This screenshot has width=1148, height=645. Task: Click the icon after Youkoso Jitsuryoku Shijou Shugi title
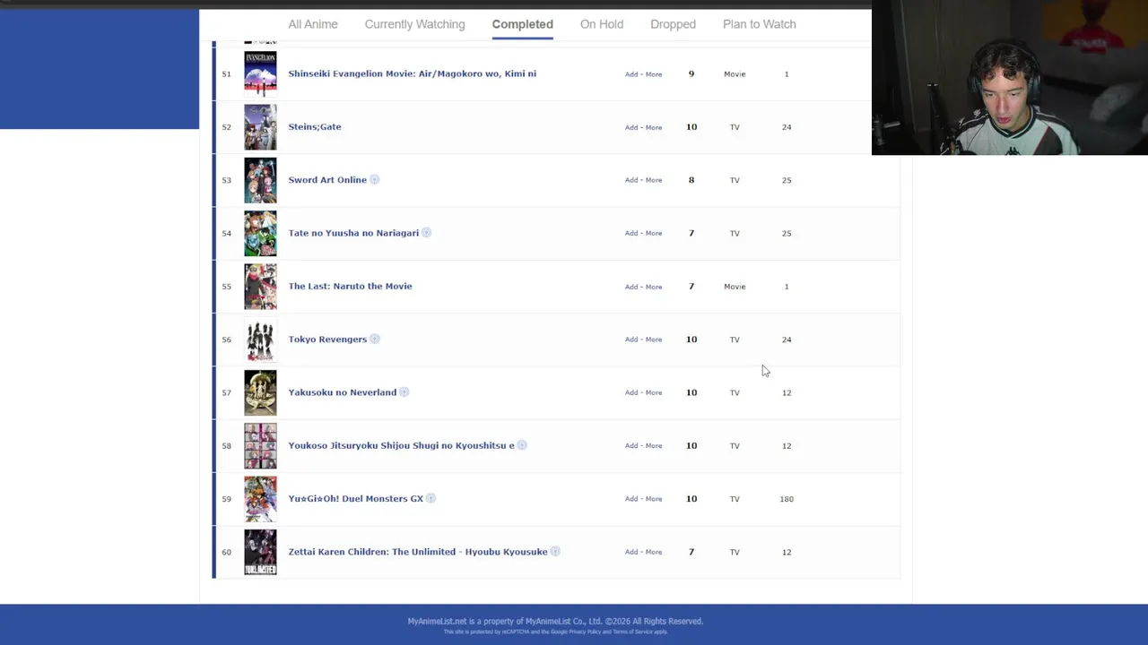click(x=522, y=445)
